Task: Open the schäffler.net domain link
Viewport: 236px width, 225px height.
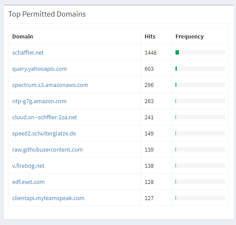Action: click(28, 53)
